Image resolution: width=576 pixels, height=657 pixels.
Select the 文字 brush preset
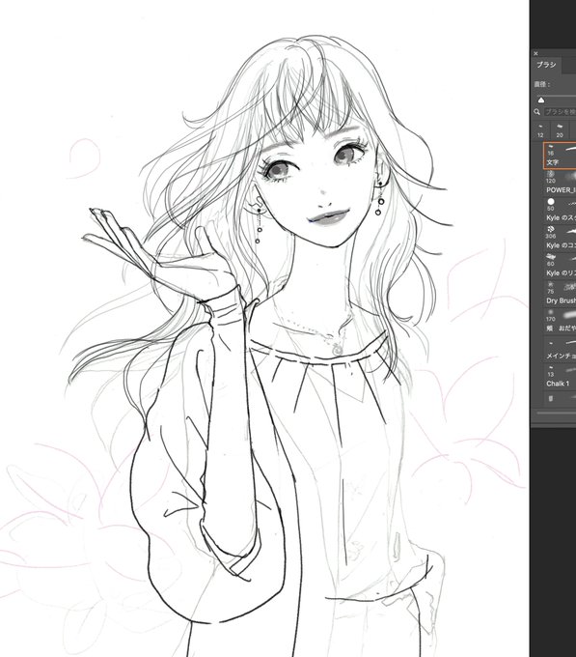coord(560,156)
